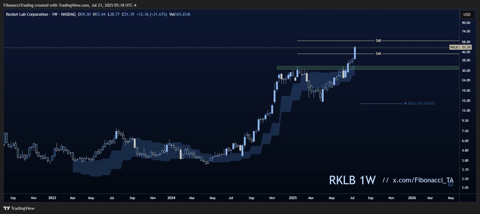
Task: Click the 2025 label on time axis
Action: [293, 198]
